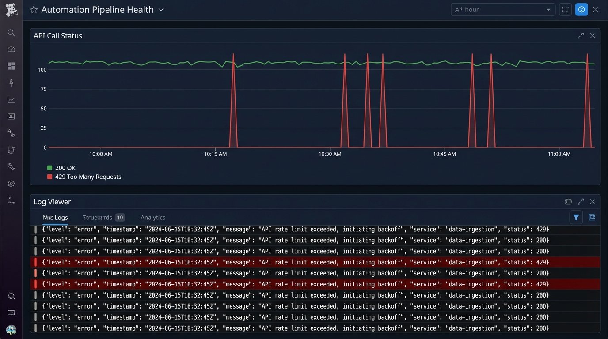The height and width of the screenshot is (339, 608).
Task: Expand the API Call Status panel
Action: coord(581,36)
